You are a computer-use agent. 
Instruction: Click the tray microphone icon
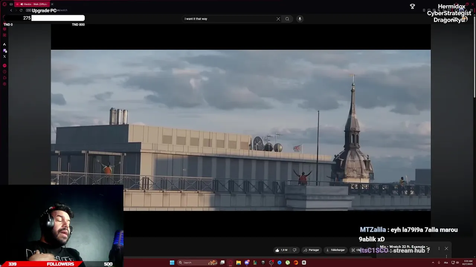click(x=439, y=263)
